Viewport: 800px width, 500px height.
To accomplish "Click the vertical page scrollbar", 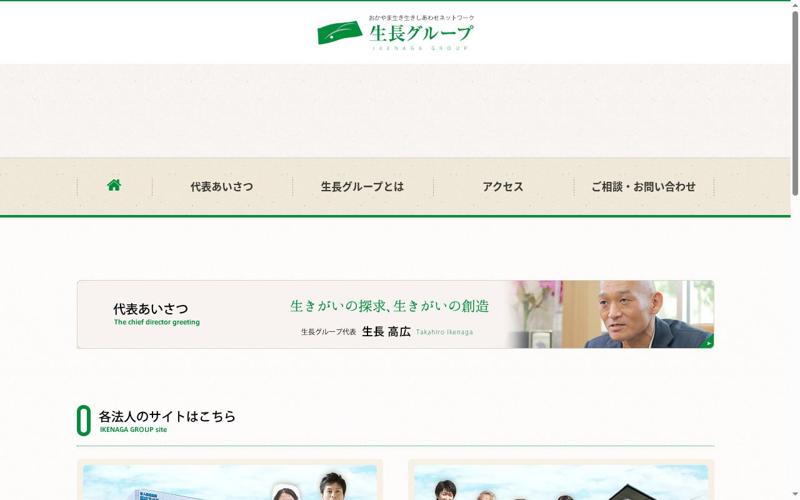I will tap(795, 103).
